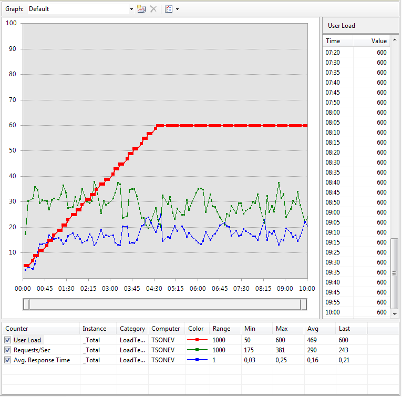Click the data table vertical scrollbar thumb
The width and height of the screenshot is (402, 397).
click(x=395, y=273)
